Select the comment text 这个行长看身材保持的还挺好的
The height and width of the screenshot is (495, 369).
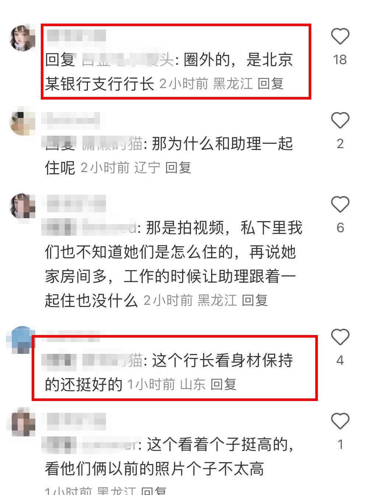169,373
